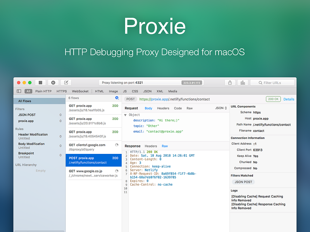The image size is (310, 232).
Task: Filter flows by Image type
Action: (113, 91)
